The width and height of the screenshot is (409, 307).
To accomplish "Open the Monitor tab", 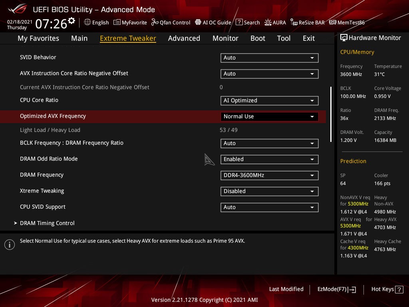I will click(226, 38).
